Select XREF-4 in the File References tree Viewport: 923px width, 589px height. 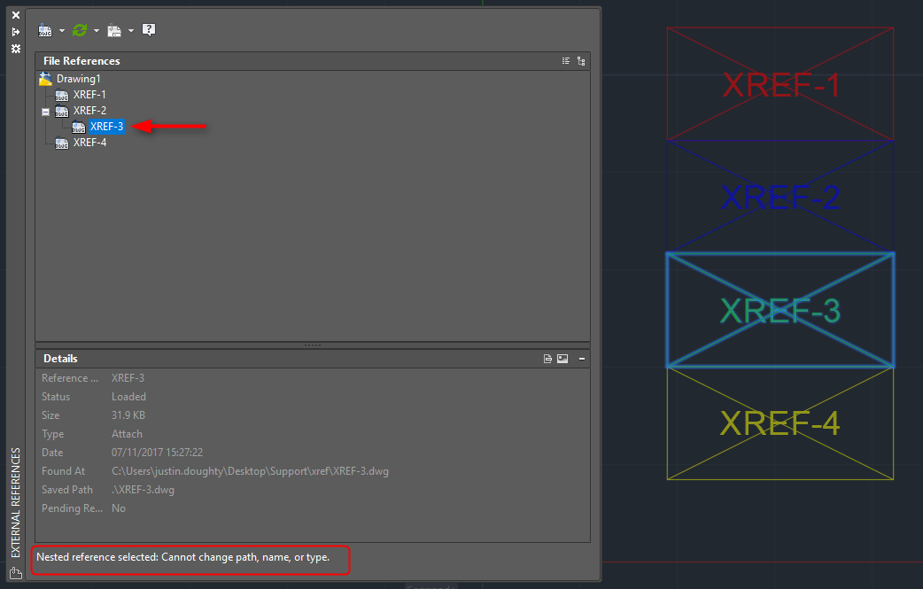89,143
